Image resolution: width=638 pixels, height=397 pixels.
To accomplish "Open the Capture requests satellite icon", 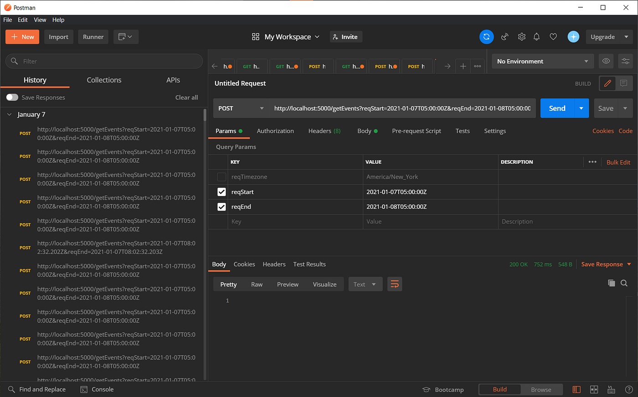I will click(504, 37).
